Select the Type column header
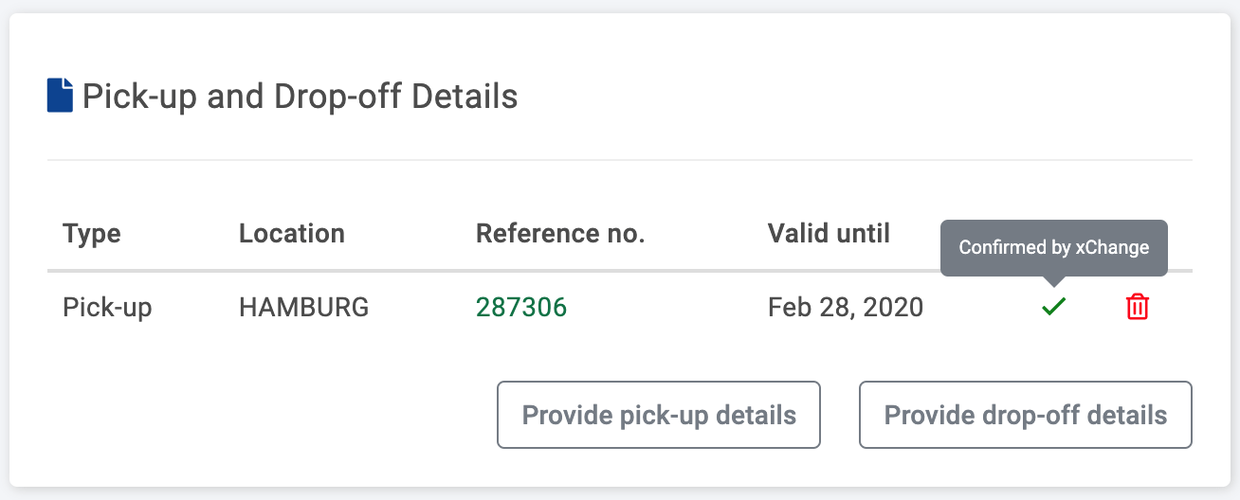The image size is (1240, 500). pyautogui.click(x=92, y=234)
